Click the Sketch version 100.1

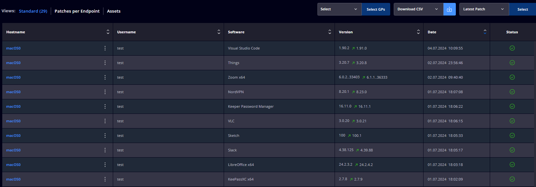pyautogui.click(x=357, y=136)
